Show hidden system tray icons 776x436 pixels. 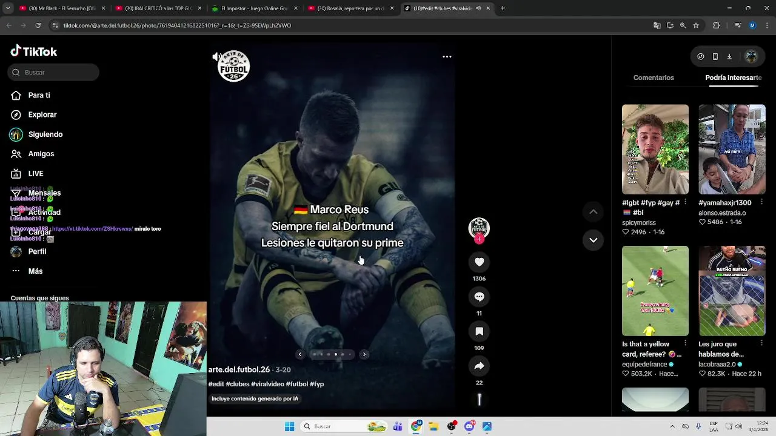tap(672, 426)
